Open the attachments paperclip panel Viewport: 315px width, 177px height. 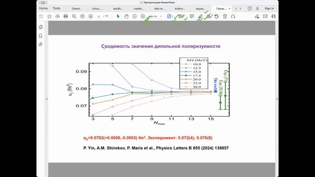click(x=40, y=44)
